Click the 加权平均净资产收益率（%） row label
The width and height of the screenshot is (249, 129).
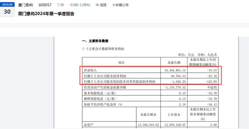coord(104,105)
